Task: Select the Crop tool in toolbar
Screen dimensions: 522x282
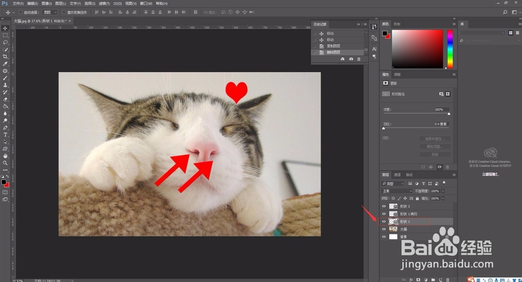Action: pos(5,56)
